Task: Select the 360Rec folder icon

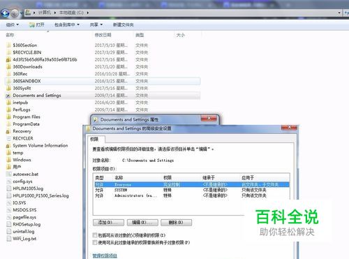Action: coord(8,74)
